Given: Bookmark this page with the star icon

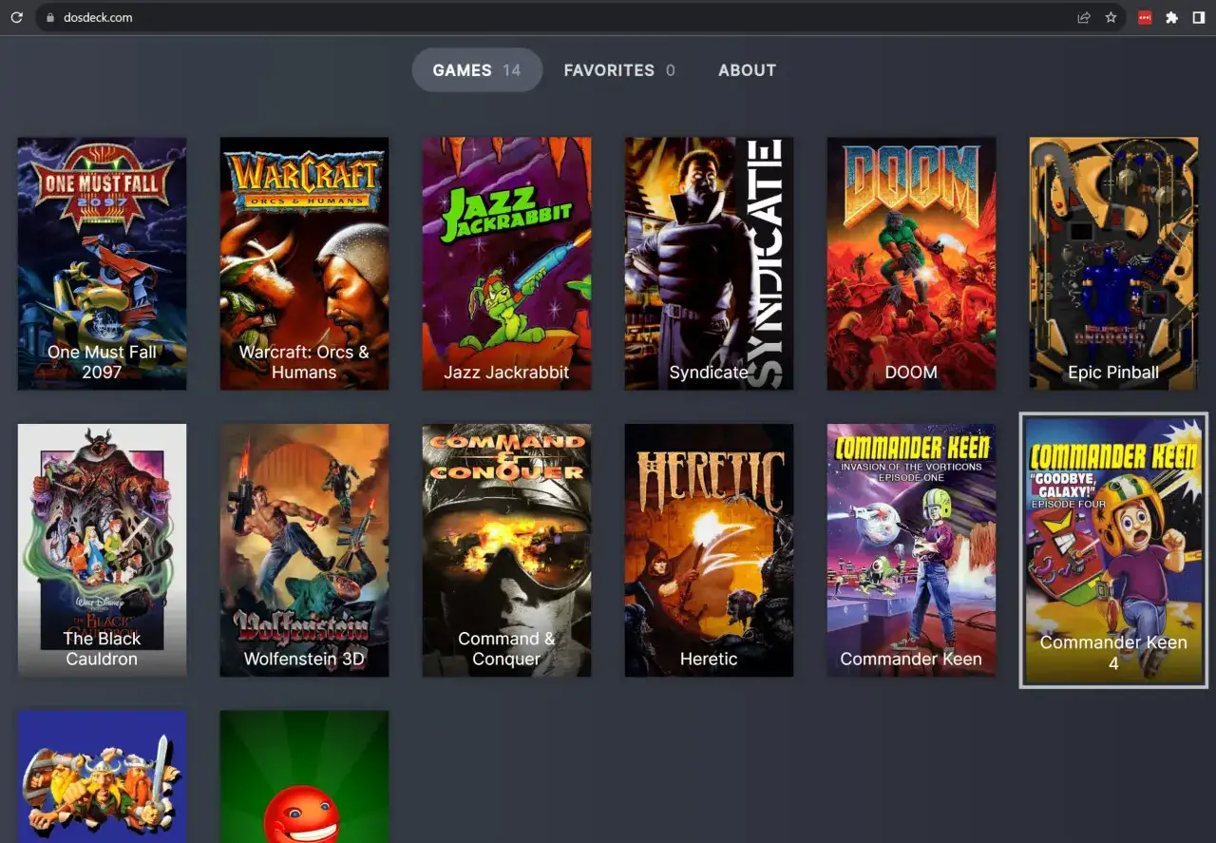Looking at the screenshot, I should coord(1111,17).
